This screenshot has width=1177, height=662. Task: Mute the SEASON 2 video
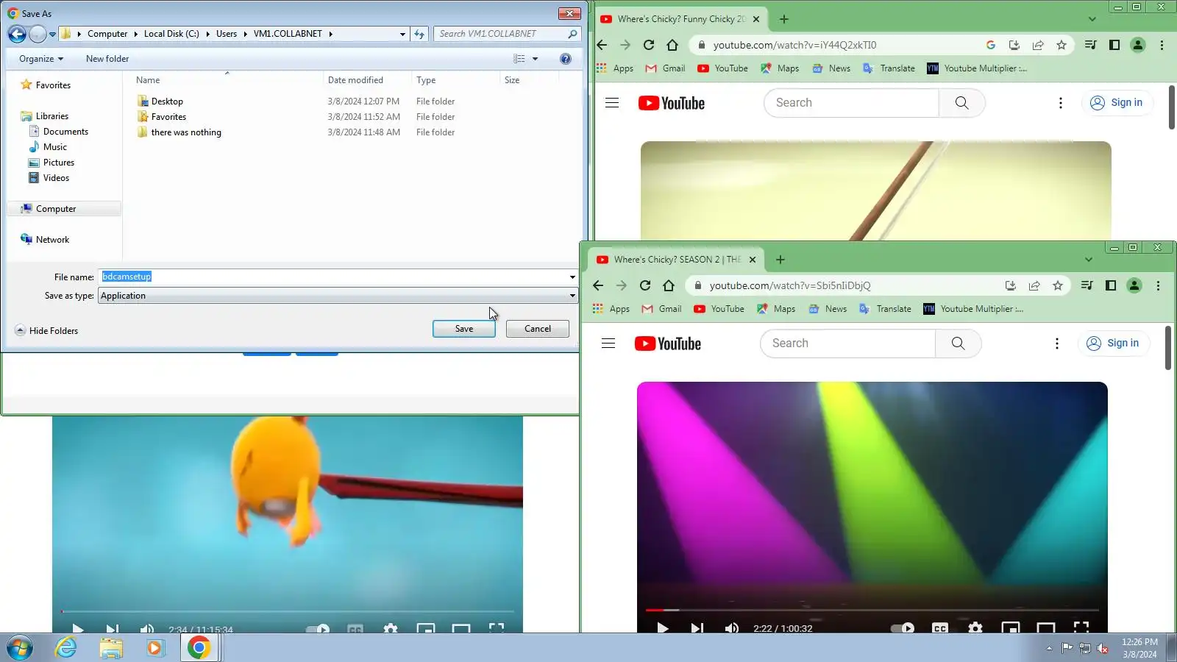click(732, 627)
